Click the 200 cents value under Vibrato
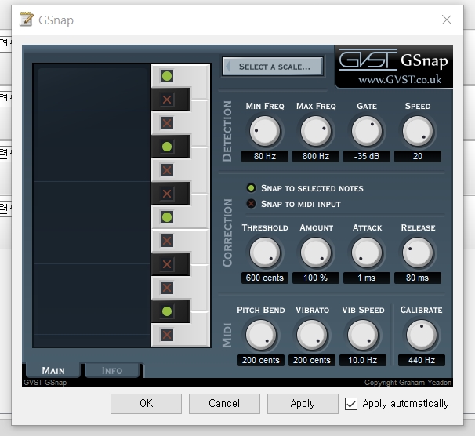The width and height of the screenshot is (475, 436). click(x=312, y=360)
